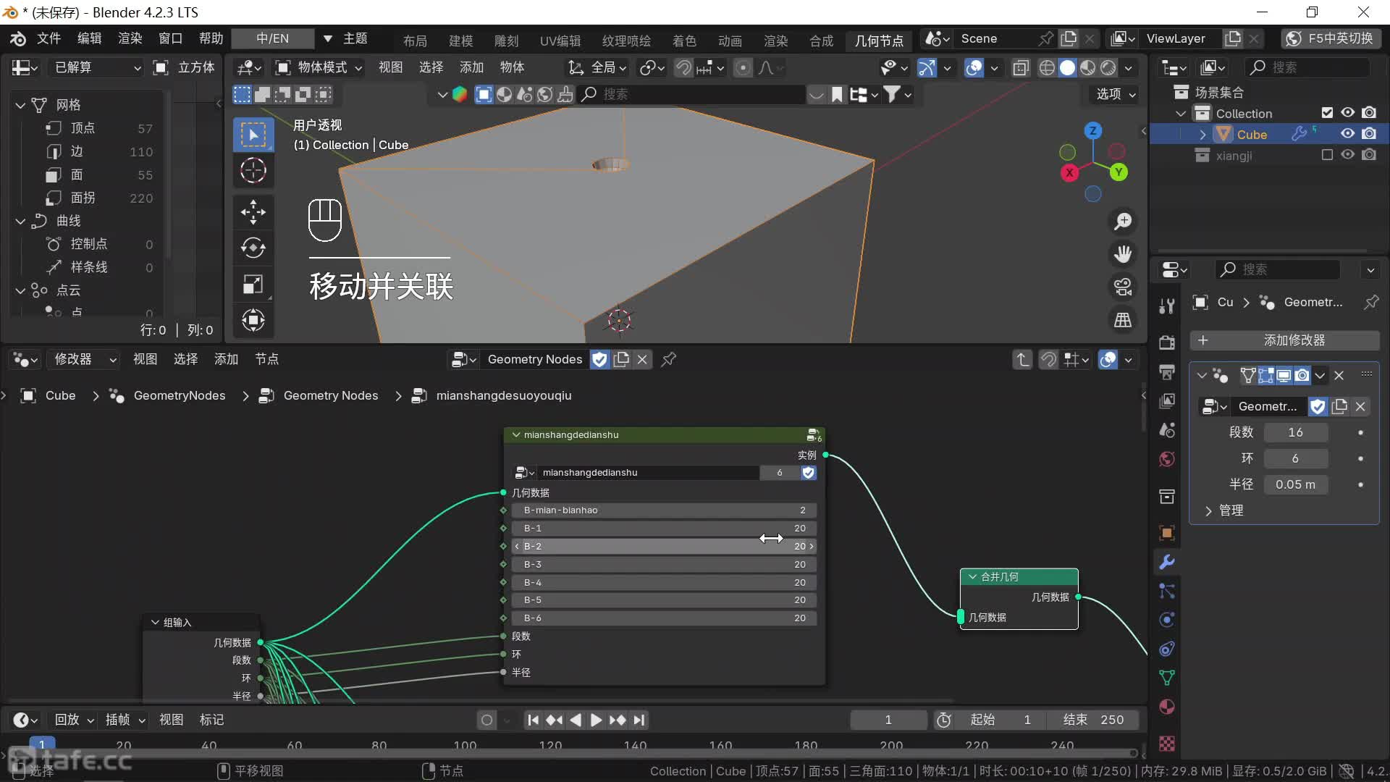Pin the Geometry Nodes node tree
This screenshot has width=1390, height=782.
[669, 359]
